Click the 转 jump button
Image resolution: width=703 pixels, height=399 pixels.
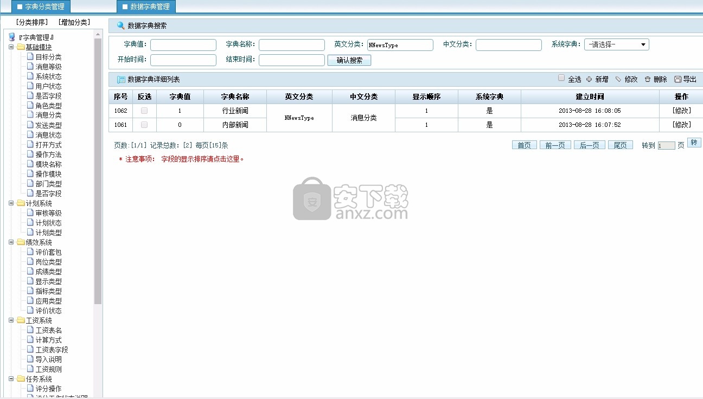coord(694,142)
